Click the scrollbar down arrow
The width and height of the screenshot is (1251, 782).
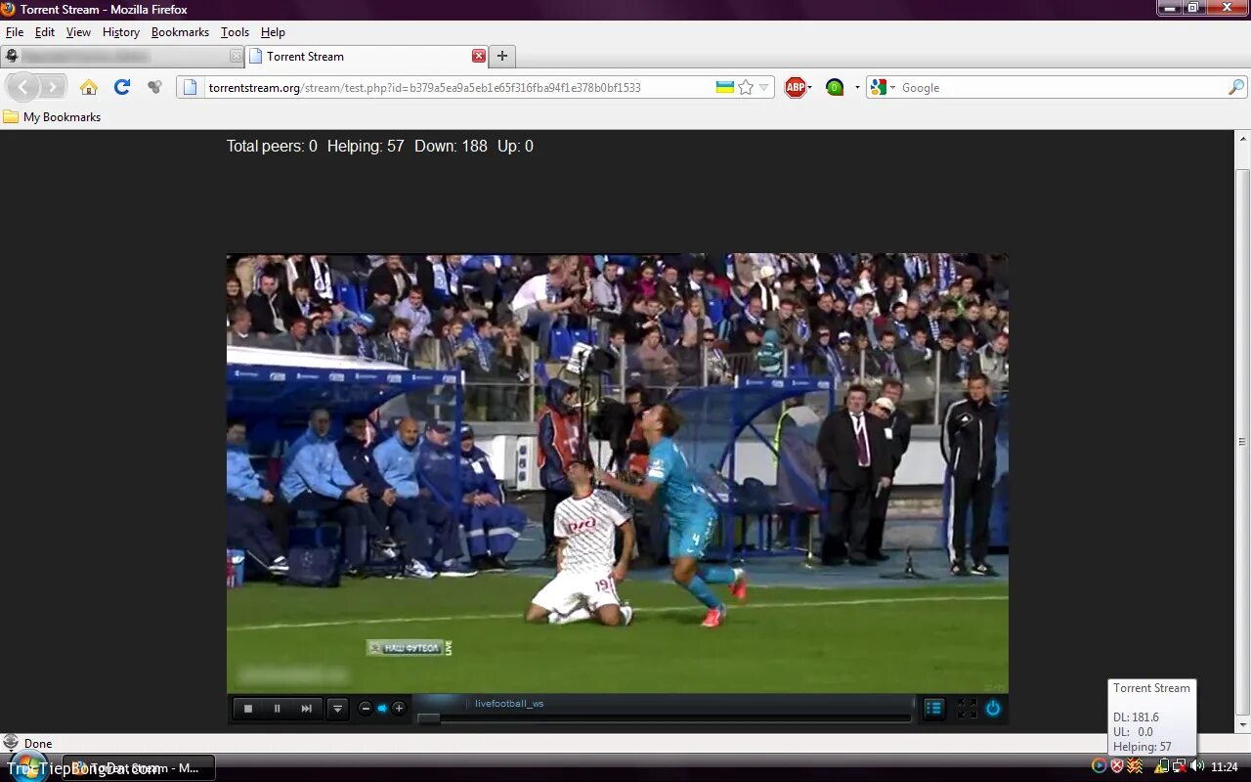[1243, 725]
